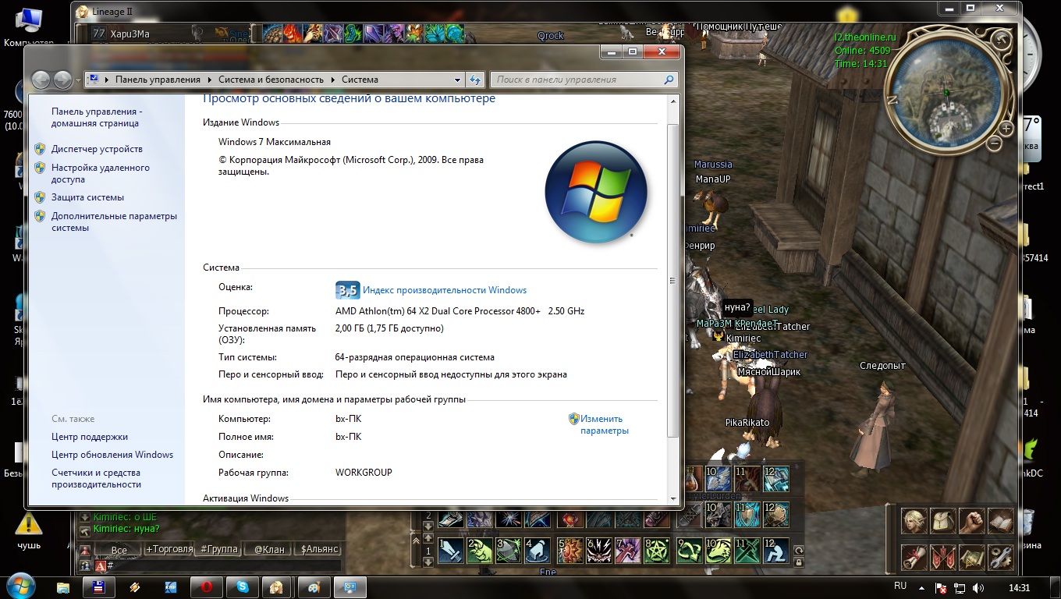Use hotbar slot 6 lightning skill
Screen dimensions: 1061x599
click(x=600, y=551)
